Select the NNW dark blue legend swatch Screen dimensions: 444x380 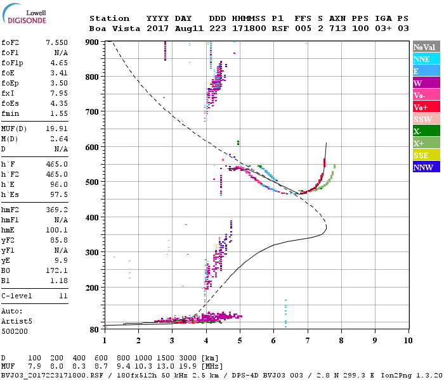(426, 167)
